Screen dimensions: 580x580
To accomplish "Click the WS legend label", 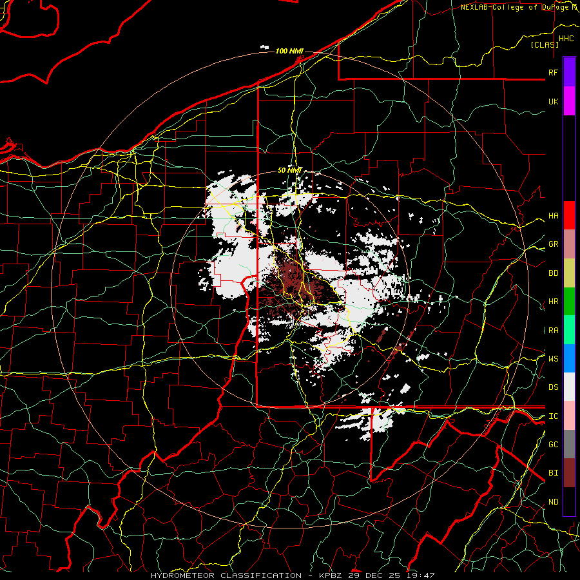I will click(x=553, y=358).
